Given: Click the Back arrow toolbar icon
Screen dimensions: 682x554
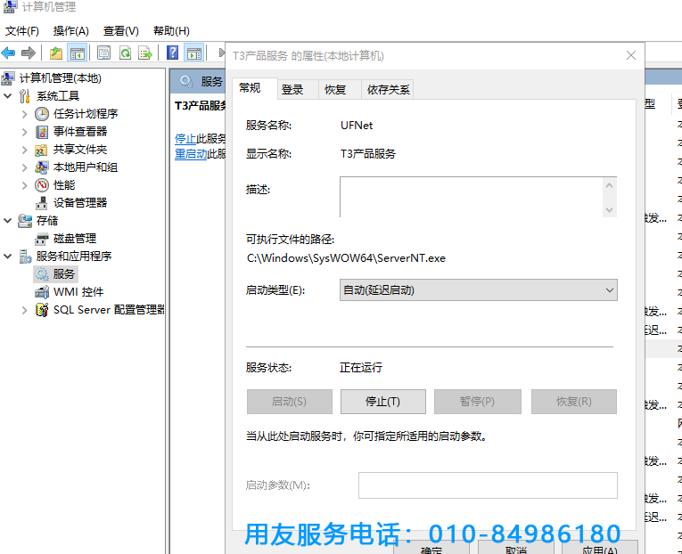Looking at the screenshot, I should (8, 53).
